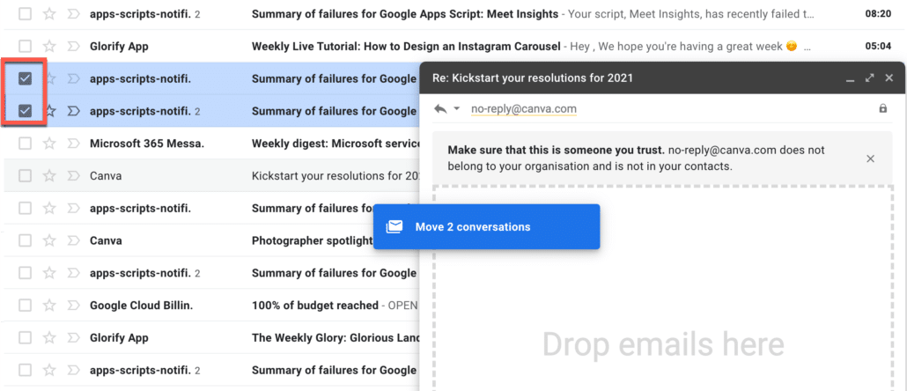Screen dimensions: 907x391
Task: Click the no-reply@canva.com recipient chip
Action: (523, 108)
